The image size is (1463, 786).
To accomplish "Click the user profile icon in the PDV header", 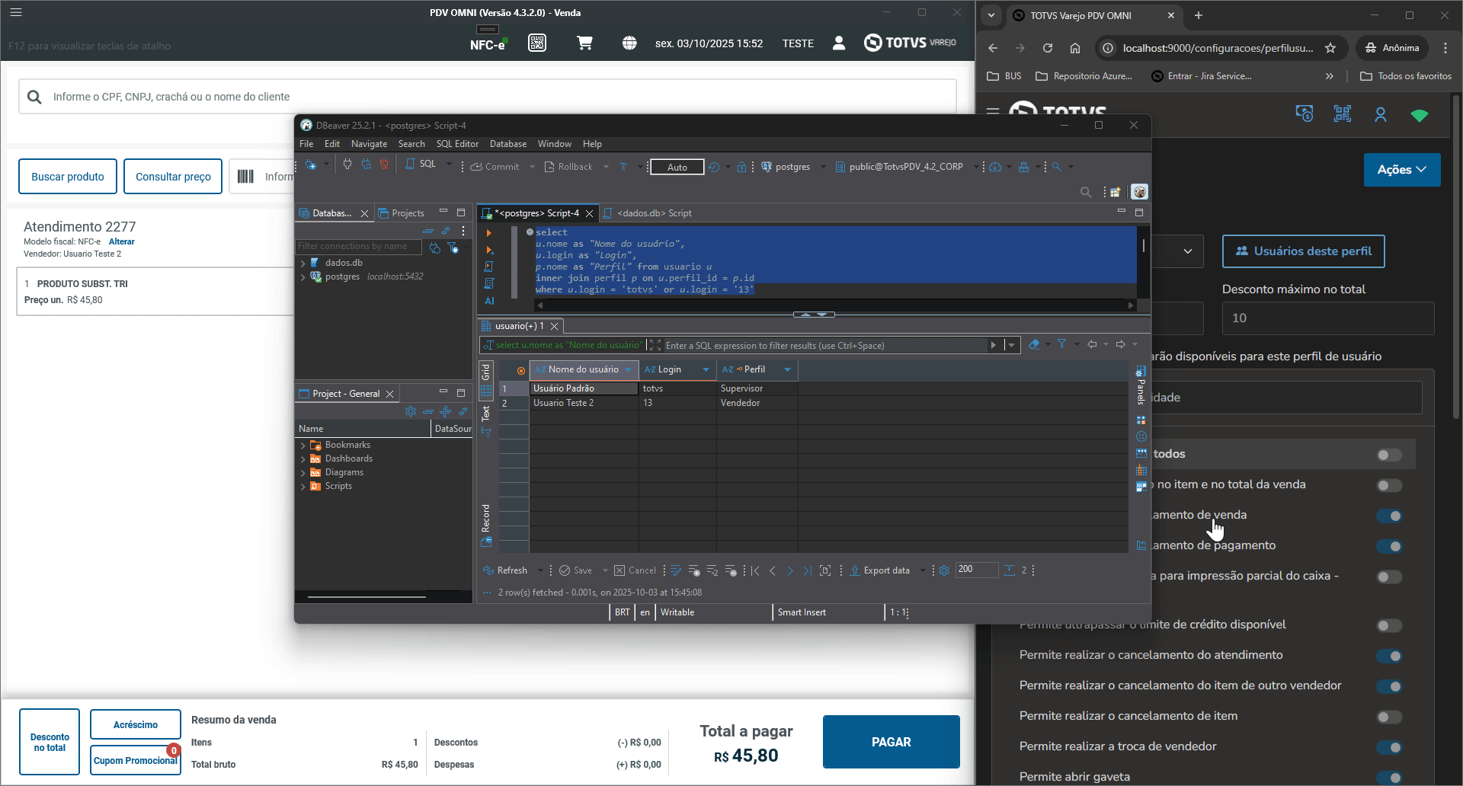I will (x=839, y=43).
